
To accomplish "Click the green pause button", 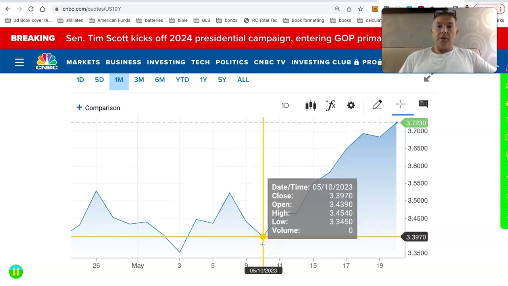I will (x=16, y=272).
